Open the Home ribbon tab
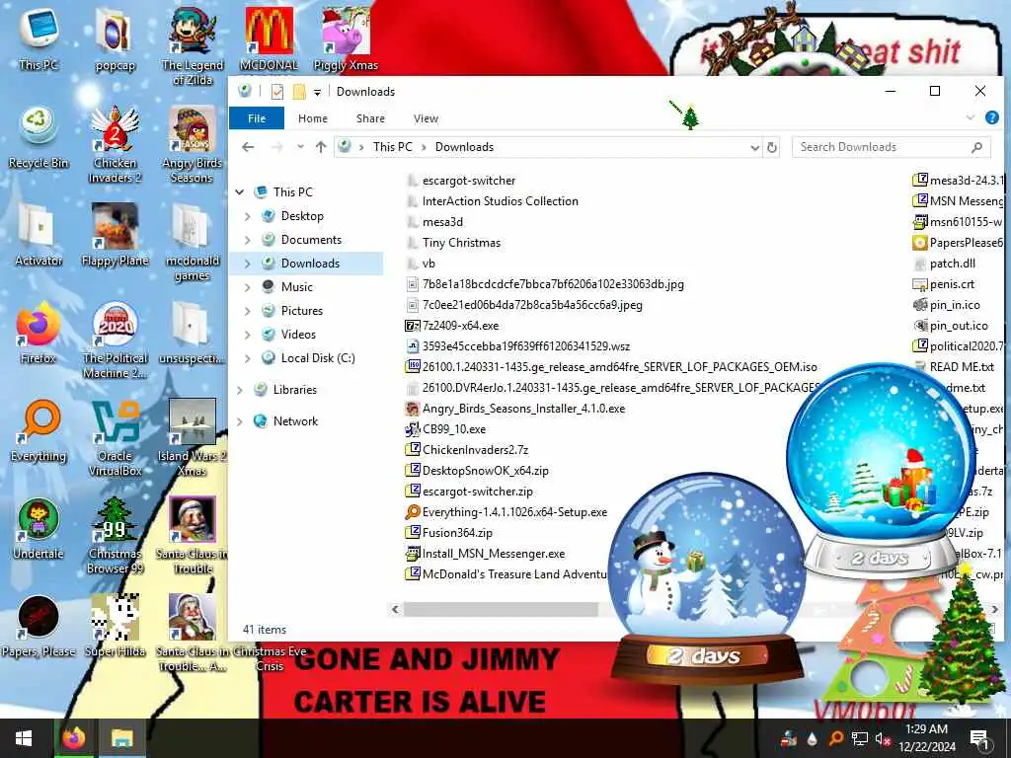The width and height of the screenshot is (1011, 758). [313, 118]
